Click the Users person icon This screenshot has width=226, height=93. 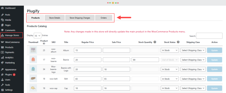(2, 80)
